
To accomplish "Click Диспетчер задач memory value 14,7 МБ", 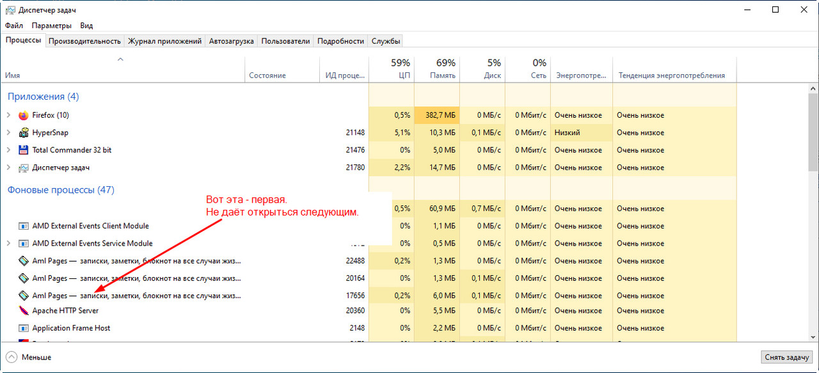I will pos(442,168).
